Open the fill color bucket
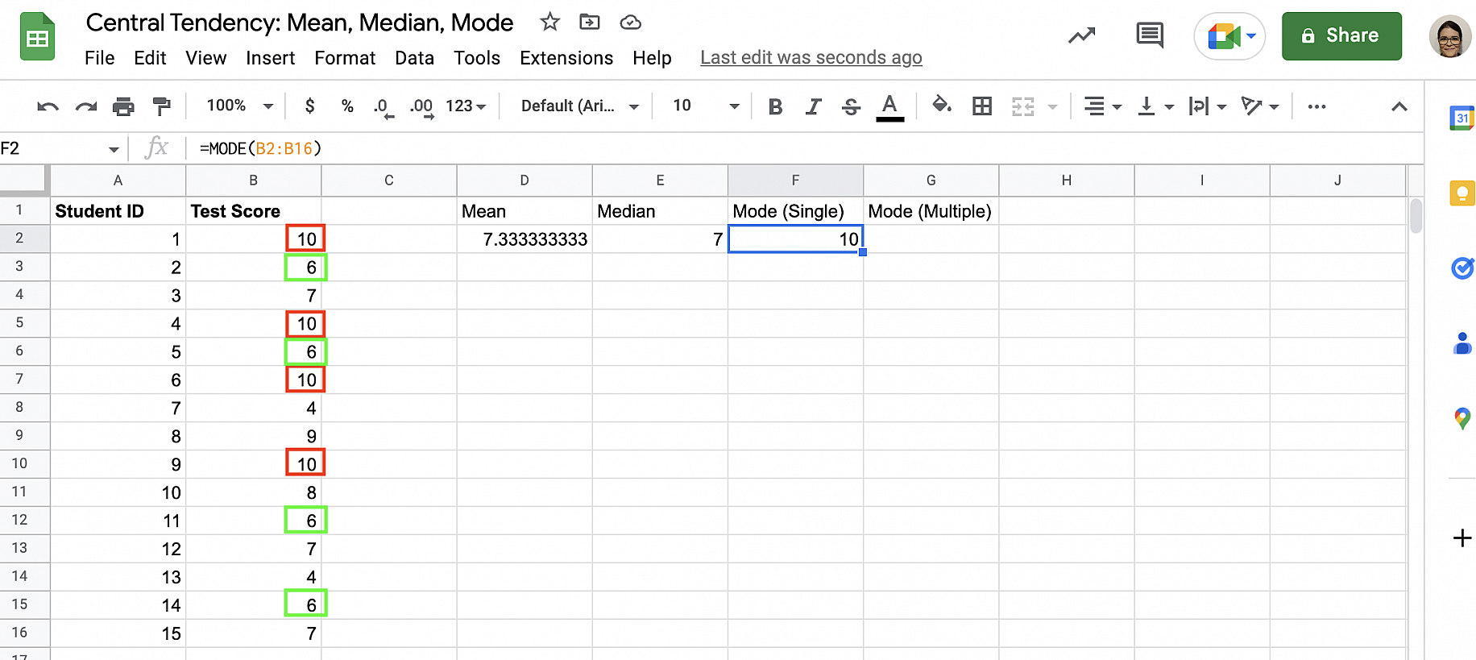 click(x=942, y=105)
